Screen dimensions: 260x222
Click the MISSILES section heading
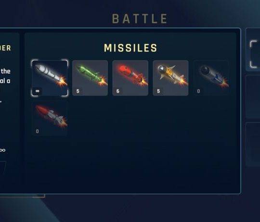tap(130, 48)
